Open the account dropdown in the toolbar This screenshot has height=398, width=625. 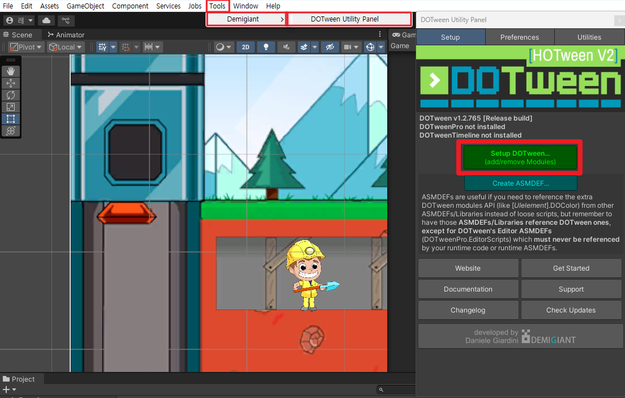pos(19,20)
